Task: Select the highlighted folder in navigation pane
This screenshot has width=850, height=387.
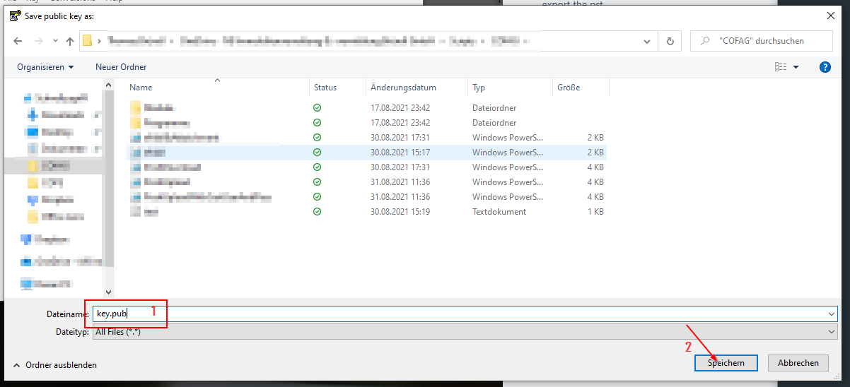Action: click(53, 165)
